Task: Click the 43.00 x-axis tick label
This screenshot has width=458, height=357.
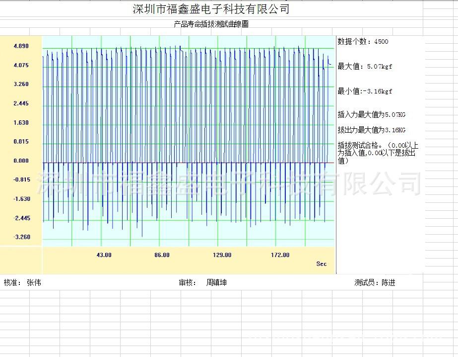Action: pos(104,255)
